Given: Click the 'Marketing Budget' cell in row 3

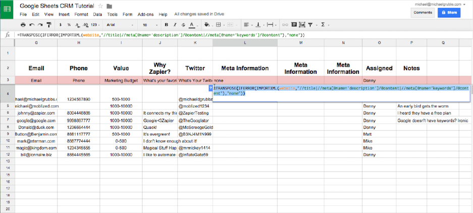Looking at the screenshot, I should click(121, 81).
